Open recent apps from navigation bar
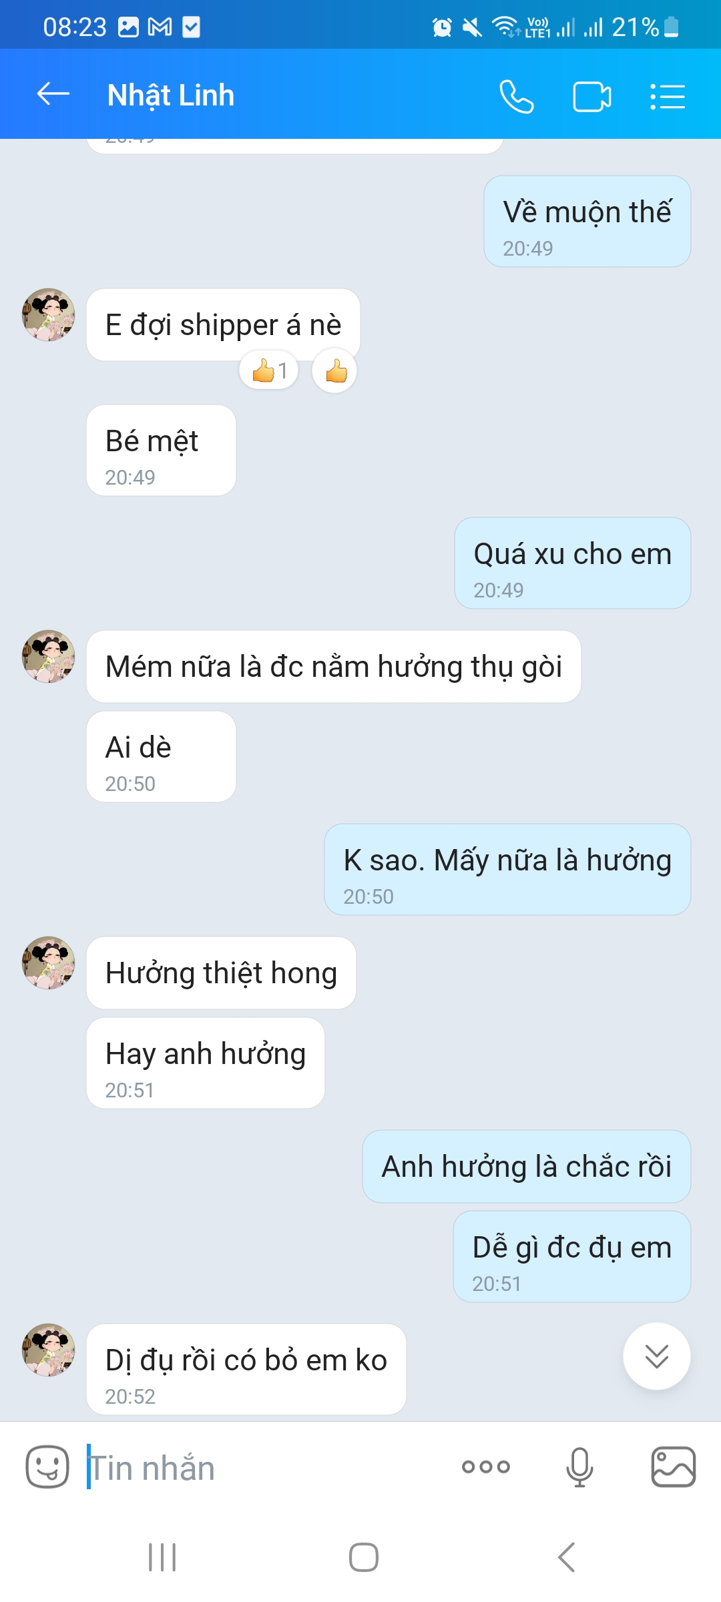 (162, 1557)
